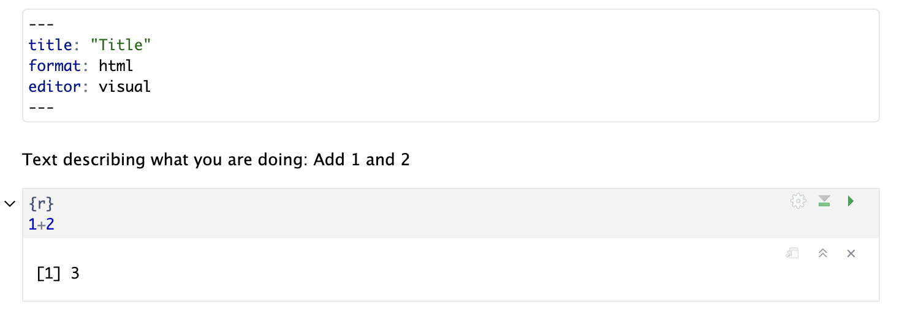913x333 pixels.
Task: Click the opening --- line of YAML
Action: 41,24
